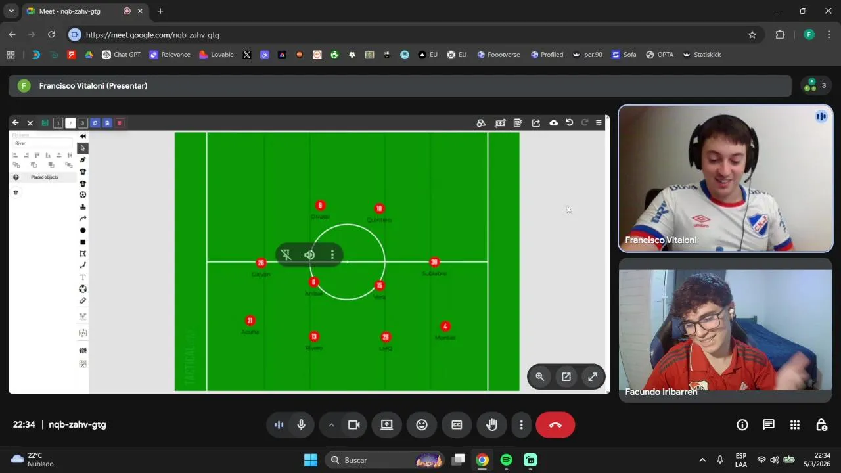Screen dimensions: 841x473
Task: Open meeting details info icon
Action: (x=742, y=425)
